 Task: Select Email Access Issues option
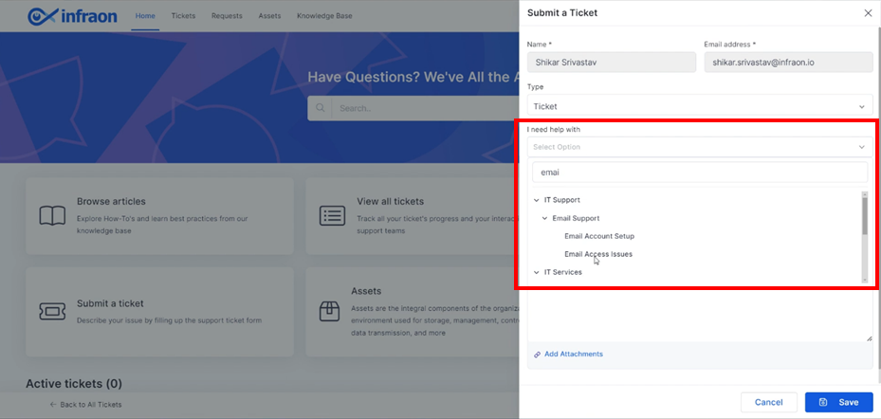[598, 254]
